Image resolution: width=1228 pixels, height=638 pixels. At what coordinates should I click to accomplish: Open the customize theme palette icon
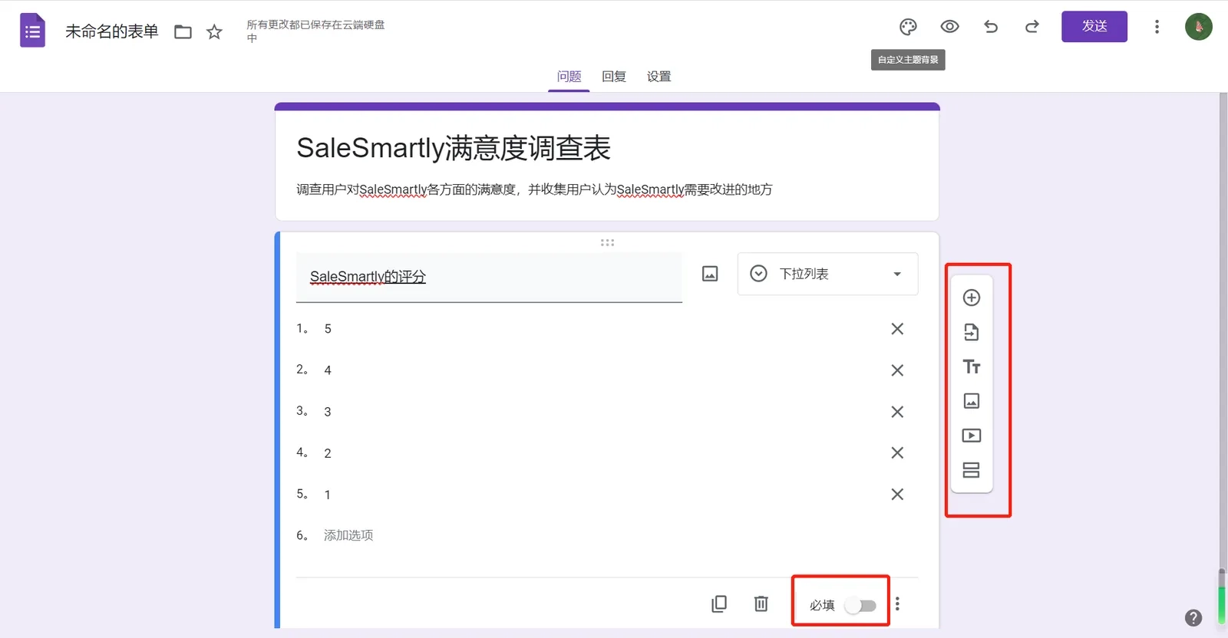click(908, 27)
